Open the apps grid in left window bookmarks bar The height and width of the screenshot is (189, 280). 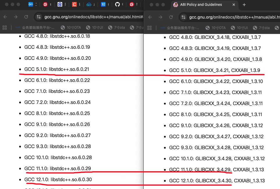pos(5,28)
